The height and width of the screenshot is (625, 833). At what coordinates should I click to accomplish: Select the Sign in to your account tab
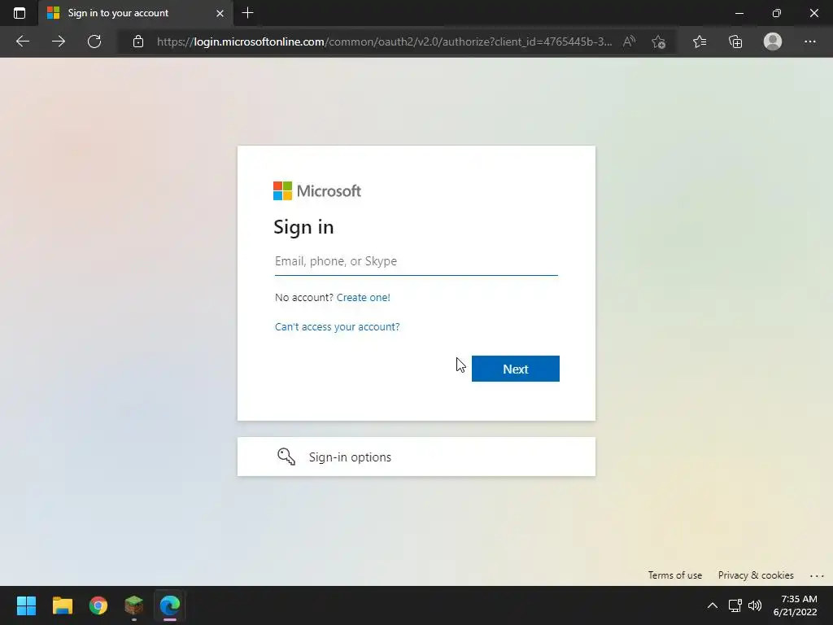136,13
